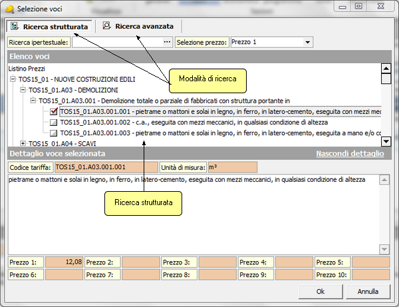Click the Ricerca ipertestuale input field
The height and width of the screenshot is (307, 399).
pyautogui.click(x=116, y=42)
